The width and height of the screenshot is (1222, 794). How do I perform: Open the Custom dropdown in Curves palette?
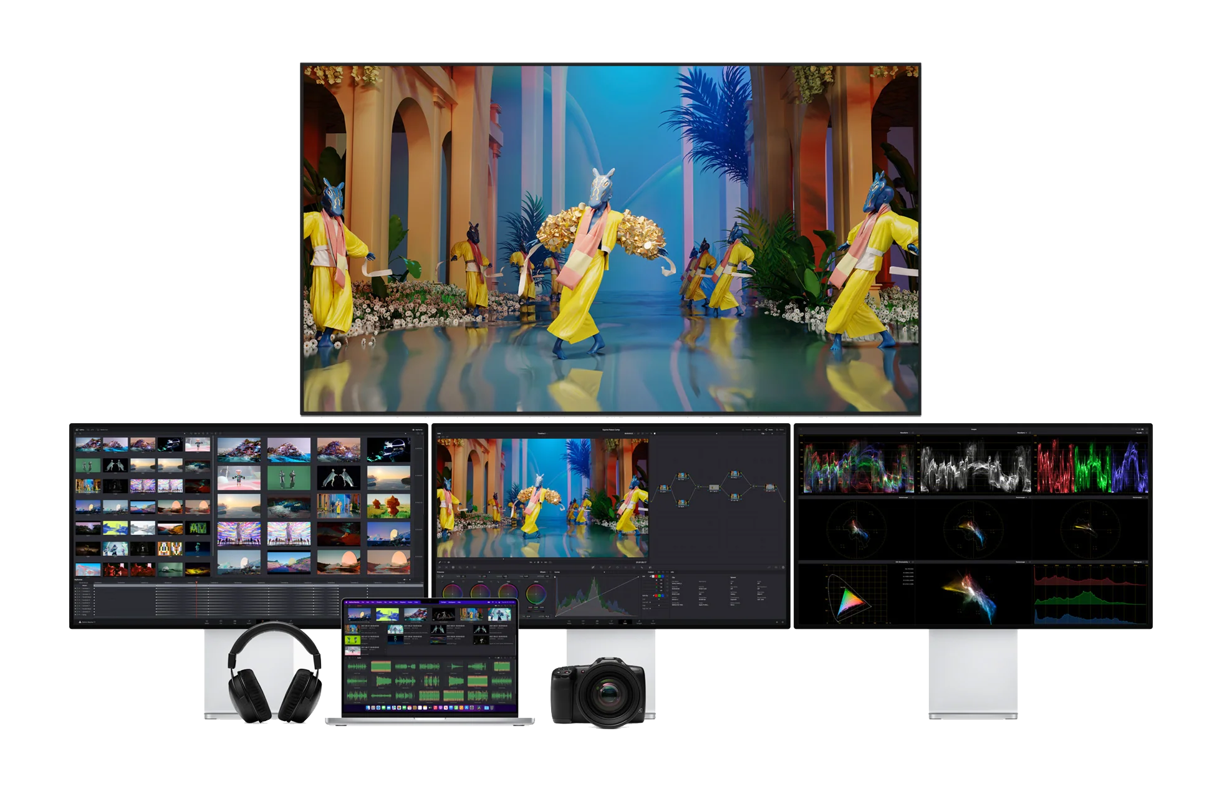(x=652, y=572)
